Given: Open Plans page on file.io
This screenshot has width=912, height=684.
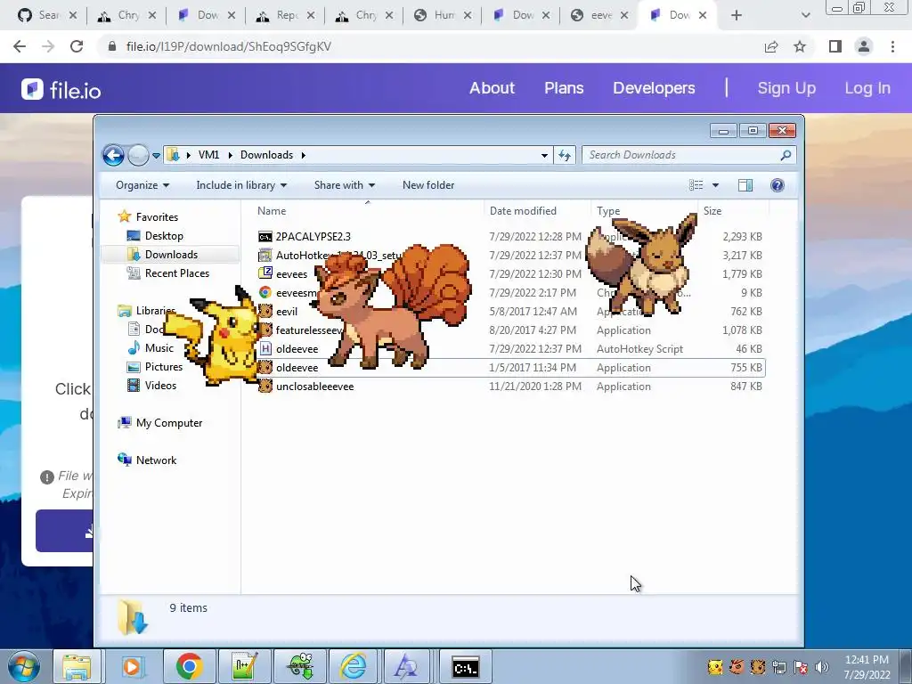Looking at the screenshot, I should [x=564, y=88].
